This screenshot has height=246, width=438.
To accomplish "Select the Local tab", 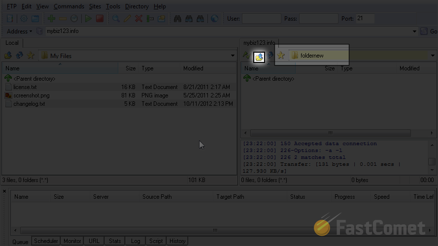I will point(12,43).
